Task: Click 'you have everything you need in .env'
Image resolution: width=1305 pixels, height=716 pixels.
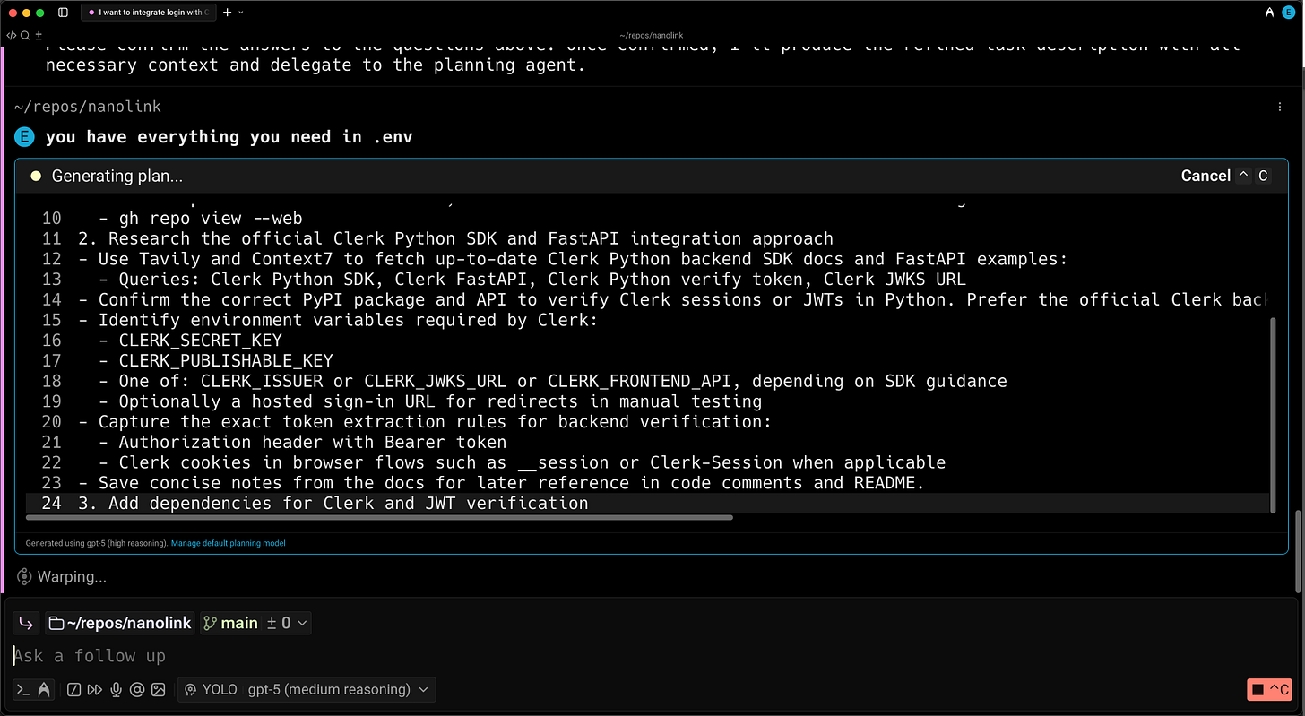Action: point(229,137)
